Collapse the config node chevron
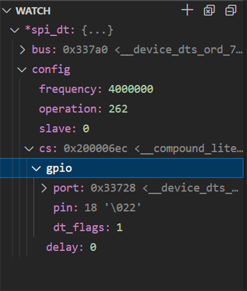This screenshot has height=291, width=247. [22, 70]
